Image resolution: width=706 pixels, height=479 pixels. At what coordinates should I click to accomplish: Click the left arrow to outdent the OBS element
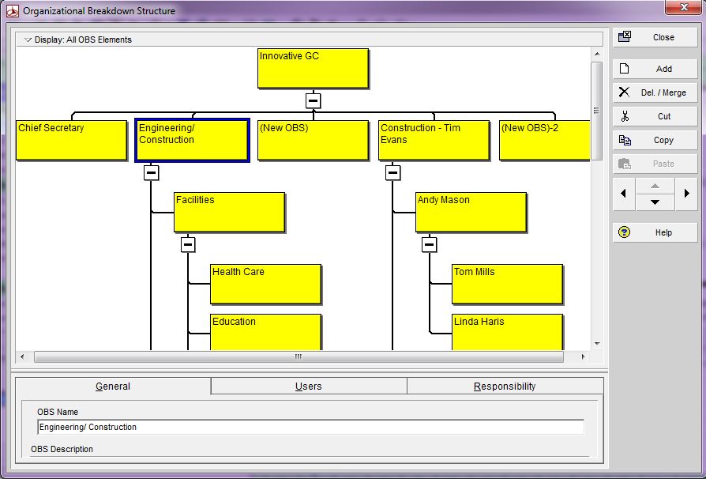click(x=623, y=194)
